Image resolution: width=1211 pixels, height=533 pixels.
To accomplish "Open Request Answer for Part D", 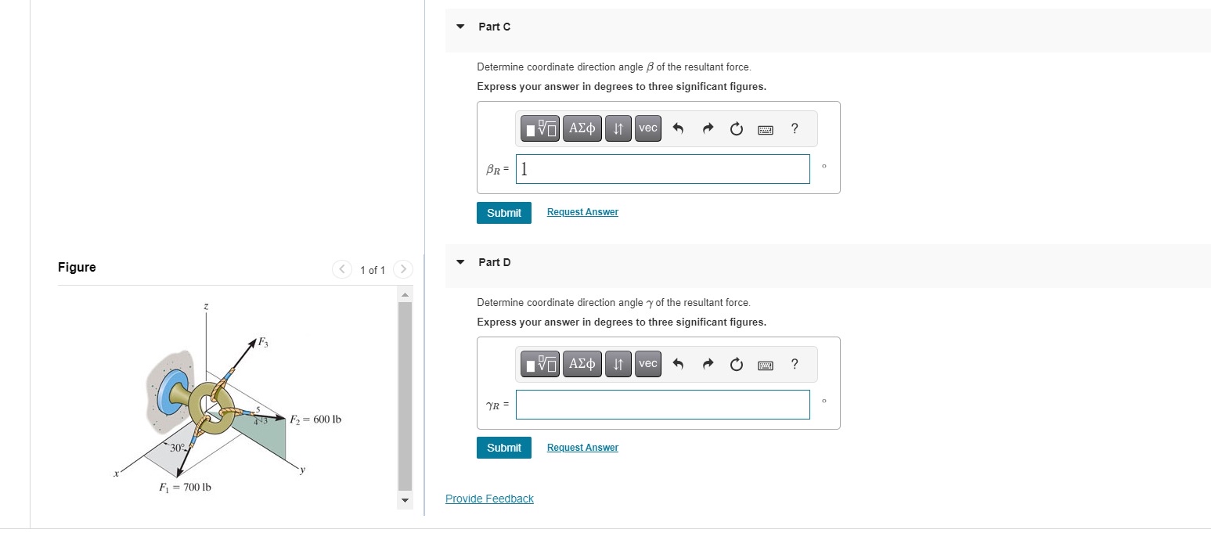I will (582, 447).
